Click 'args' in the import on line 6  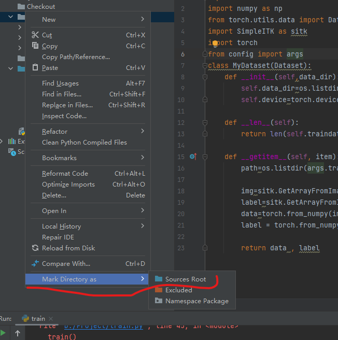point(294,54)
